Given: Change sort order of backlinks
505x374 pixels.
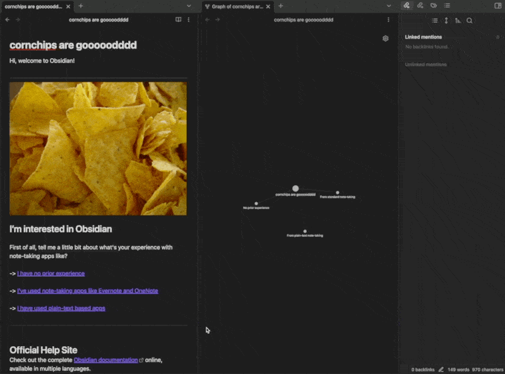Looking at the screenshot, I should click(x=458, y=21).
